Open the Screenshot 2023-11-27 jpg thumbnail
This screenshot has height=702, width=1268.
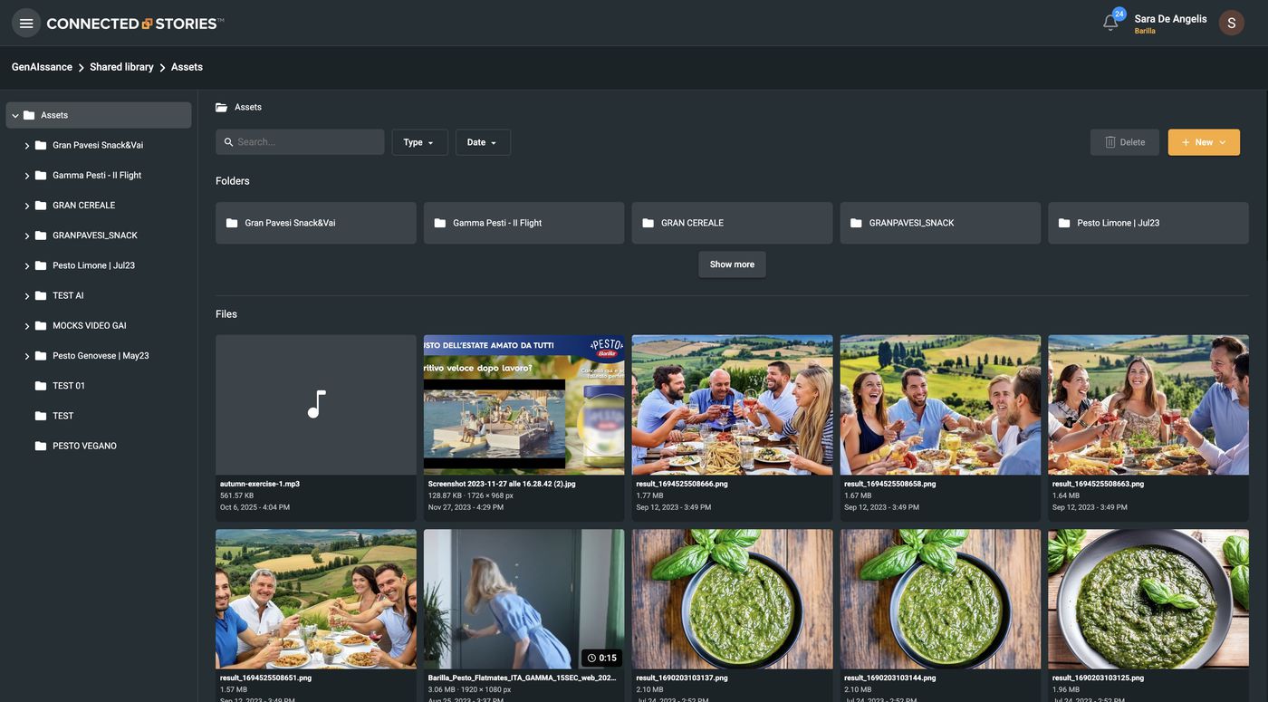[524, 405]
